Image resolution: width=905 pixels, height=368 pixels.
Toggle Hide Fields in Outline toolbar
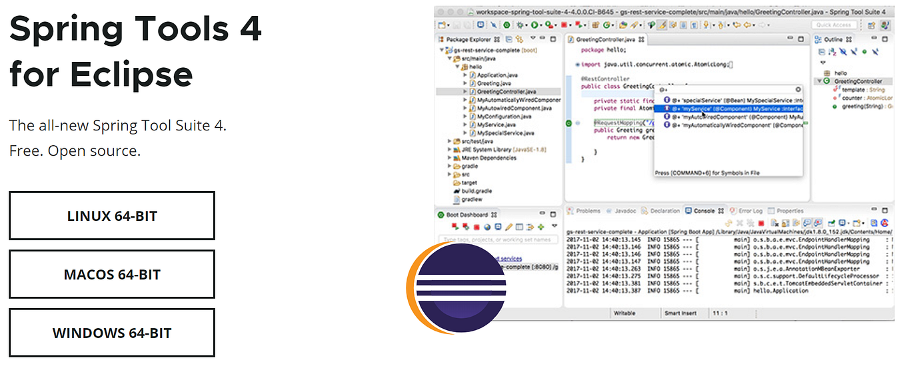click(843, 52)
